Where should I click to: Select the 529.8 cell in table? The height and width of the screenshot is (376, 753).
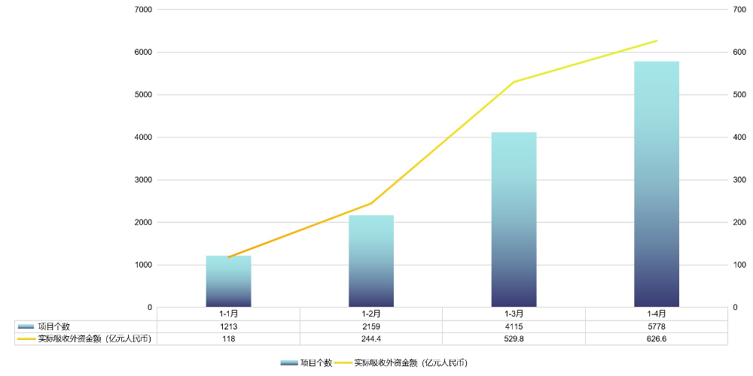pyautogui.click(x=514, y=339)
